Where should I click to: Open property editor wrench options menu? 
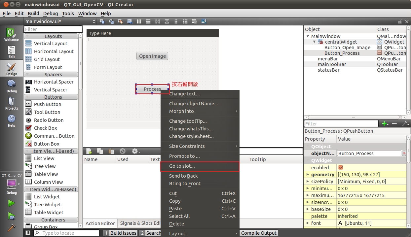click(x=405, y=124)
